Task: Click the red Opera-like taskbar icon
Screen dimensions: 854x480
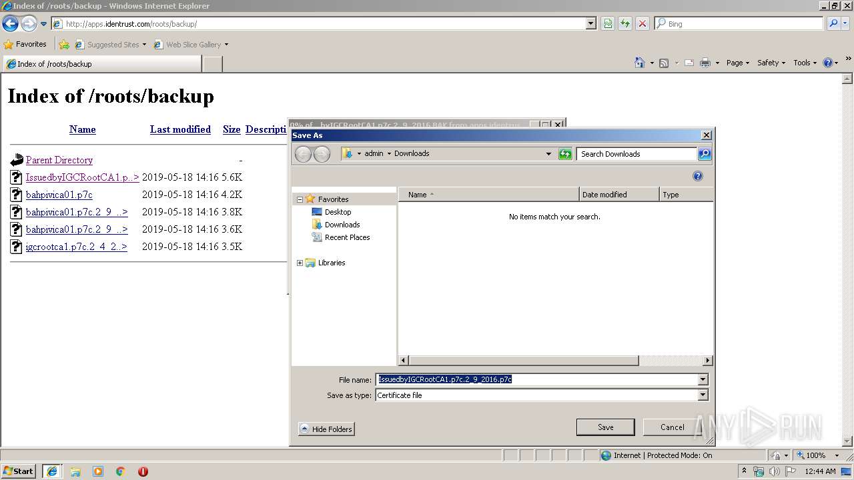Action: pyautogui.click(x=143, y=471)
